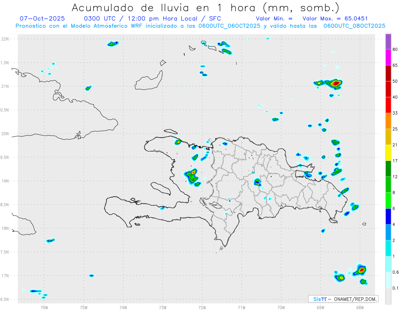The width and height of the screenshot is (404, 312).
Task: Click the '73W' longitude label
Action: [163, 307]
